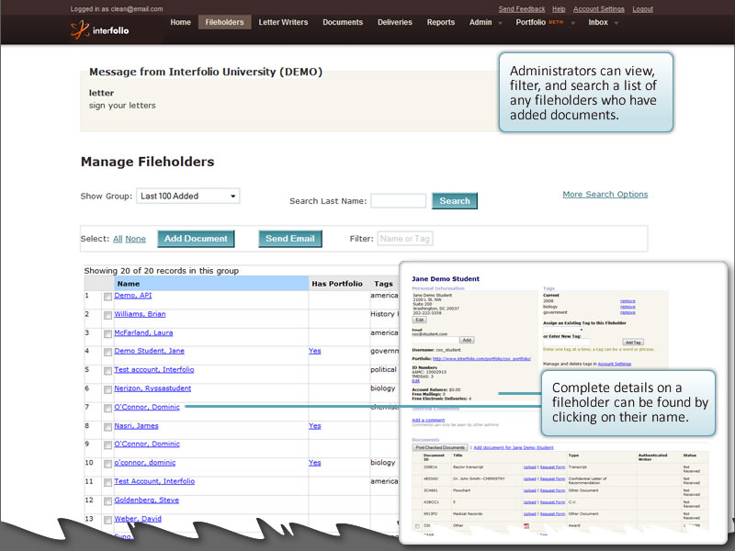Select All fileholders link
Screen dimensions: 735x551
tap(118, 239)
